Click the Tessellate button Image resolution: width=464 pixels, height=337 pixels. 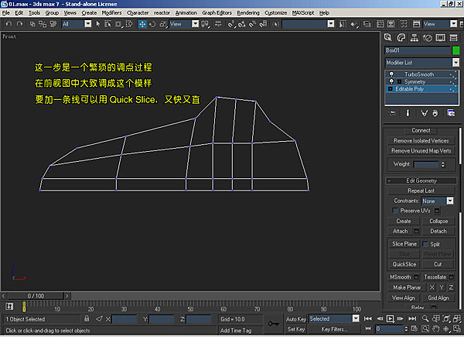pos(435,277)
